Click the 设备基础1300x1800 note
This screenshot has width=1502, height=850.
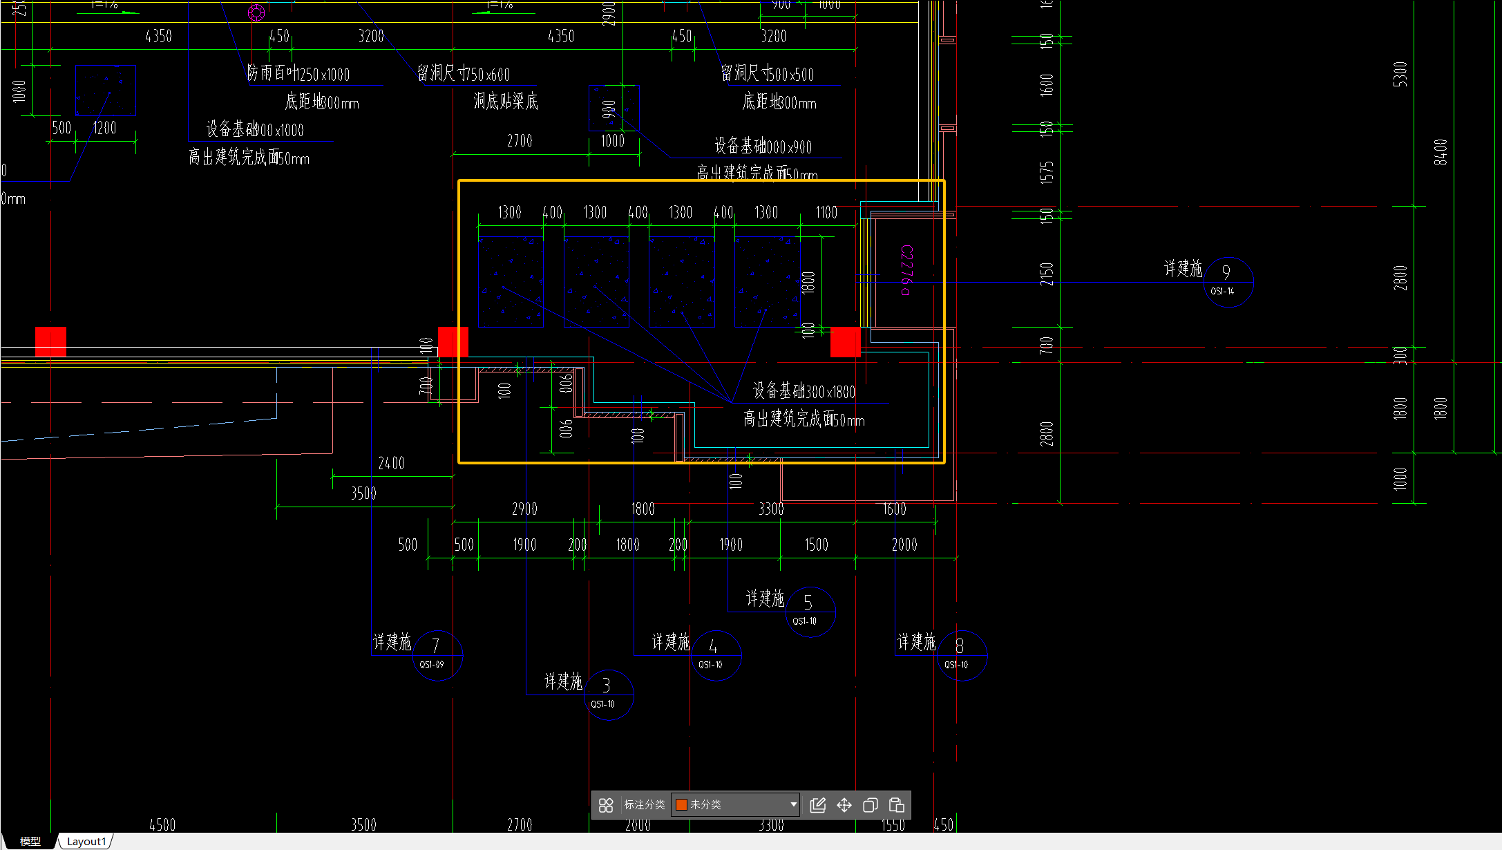[x=804, y=391]
